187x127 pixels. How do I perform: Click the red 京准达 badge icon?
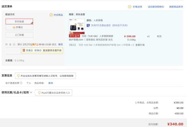coord(24,50)
